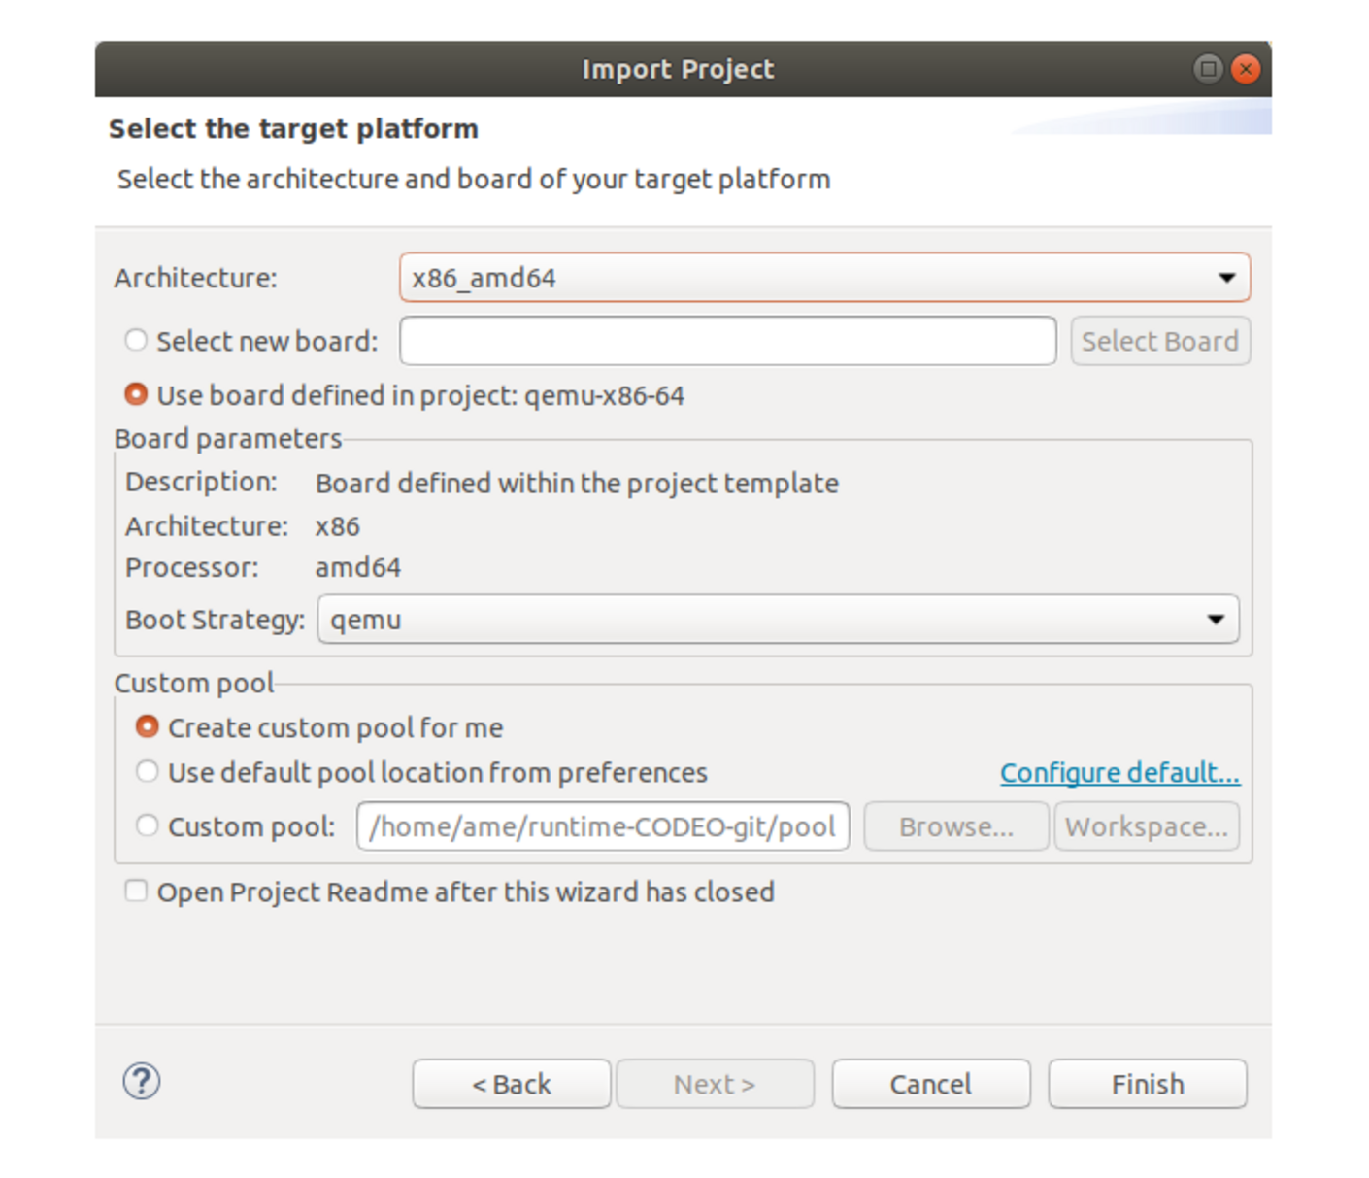This screenshot has height=1178, width=1369.
Task: Select Use board defined in project qemu-x86-64
Action: click(x=135, y=394)
